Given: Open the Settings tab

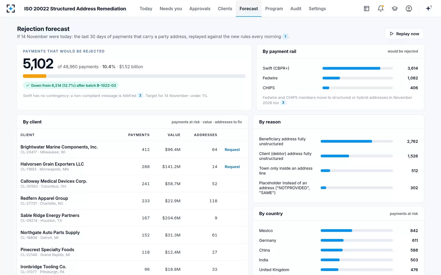Looking at the screenshot, I should tap(317, 9).
